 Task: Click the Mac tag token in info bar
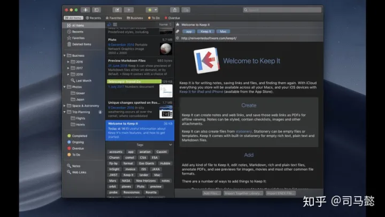coord(223,32)
